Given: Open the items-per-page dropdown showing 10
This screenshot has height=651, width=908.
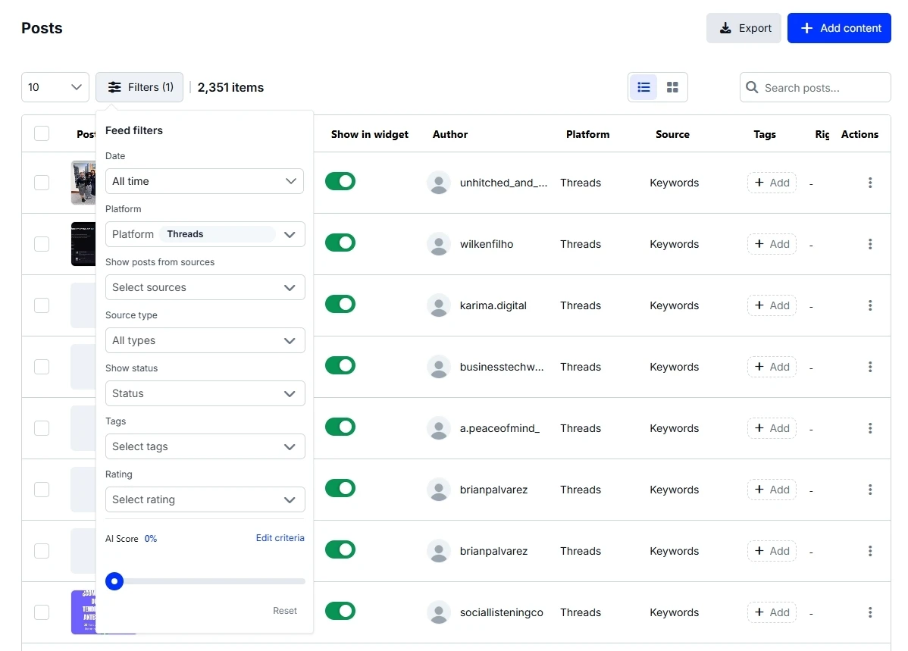Looking at the screenshot, I should [55, 87].
